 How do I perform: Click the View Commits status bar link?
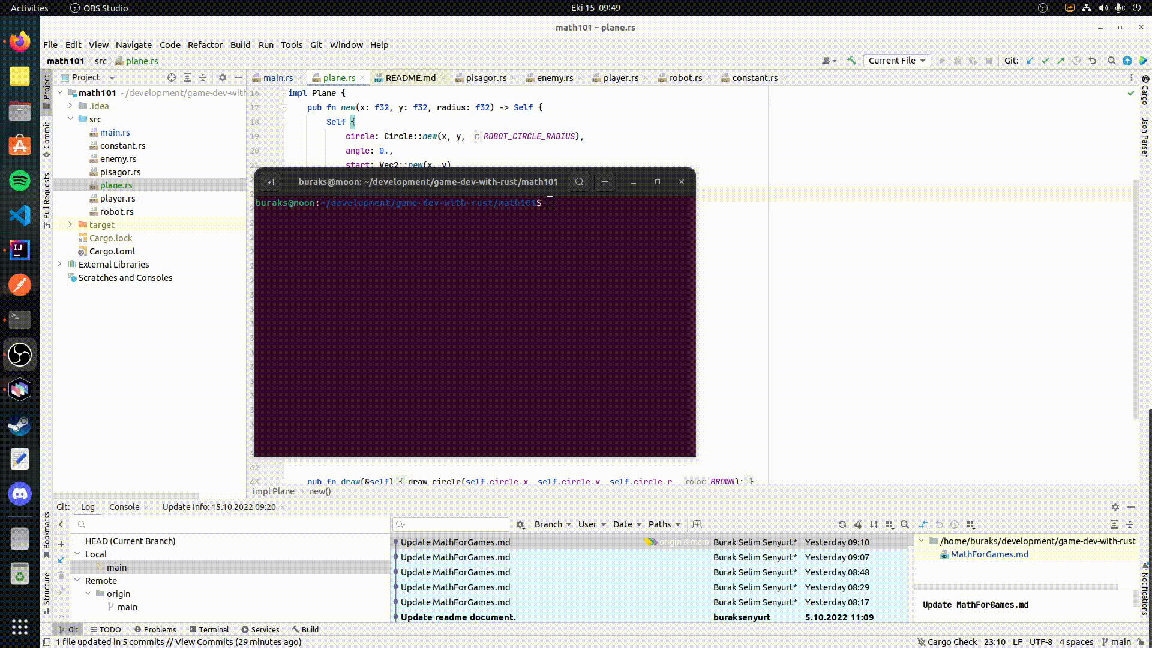(203, 642)
